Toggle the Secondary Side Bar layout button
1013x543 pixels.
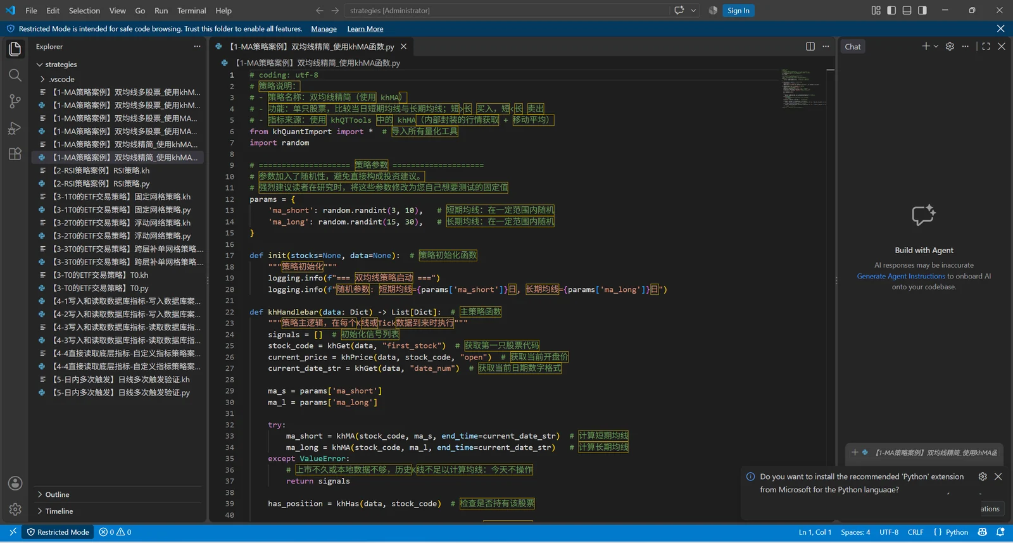[x=922, y=10]
